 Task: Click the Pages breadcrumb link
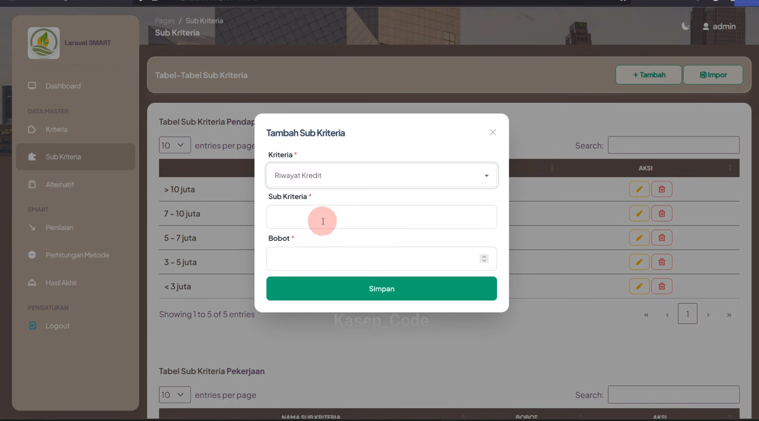[x=165, y=21]
